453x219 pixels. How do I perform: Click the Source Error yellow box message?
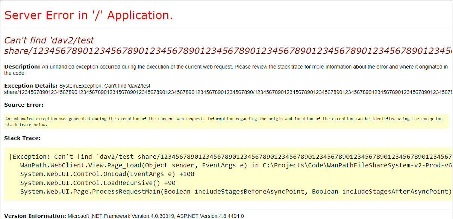(224, 119)
